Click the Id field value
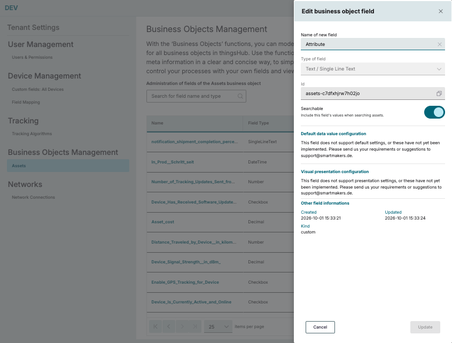452x343 pixels. tap(333, 93)
